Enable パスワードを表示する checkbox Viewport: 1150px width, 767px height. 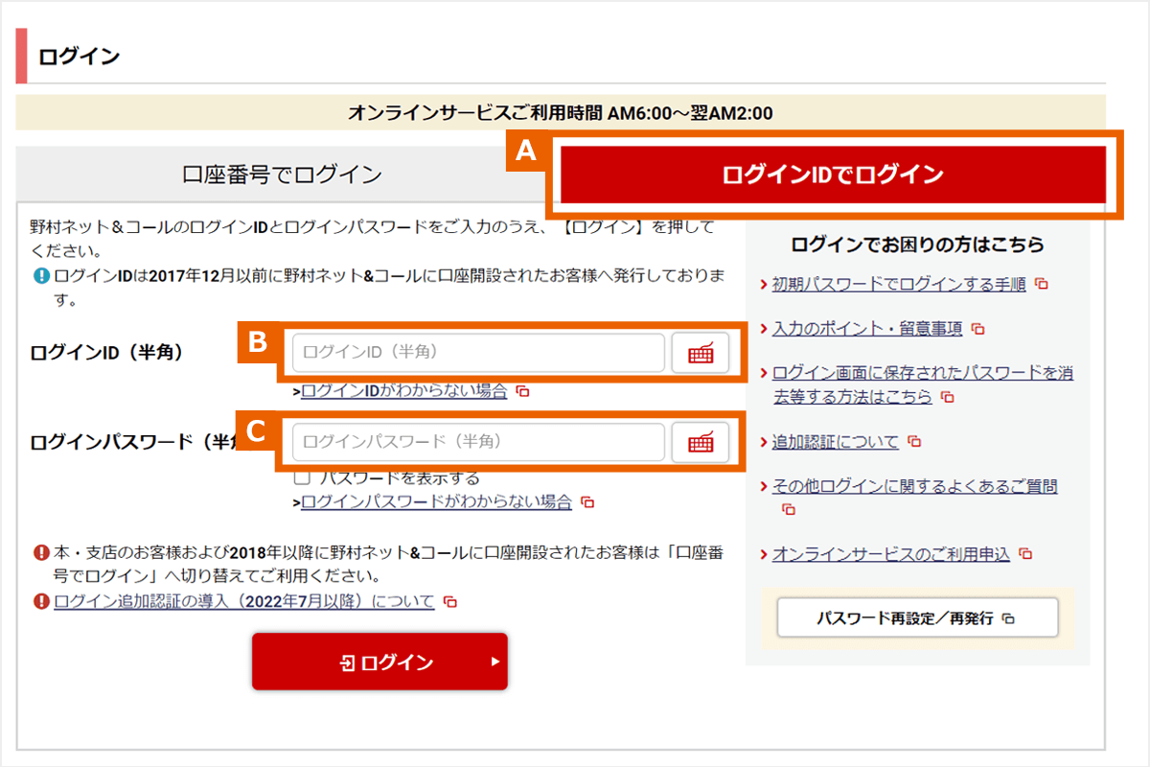(302, 477)
